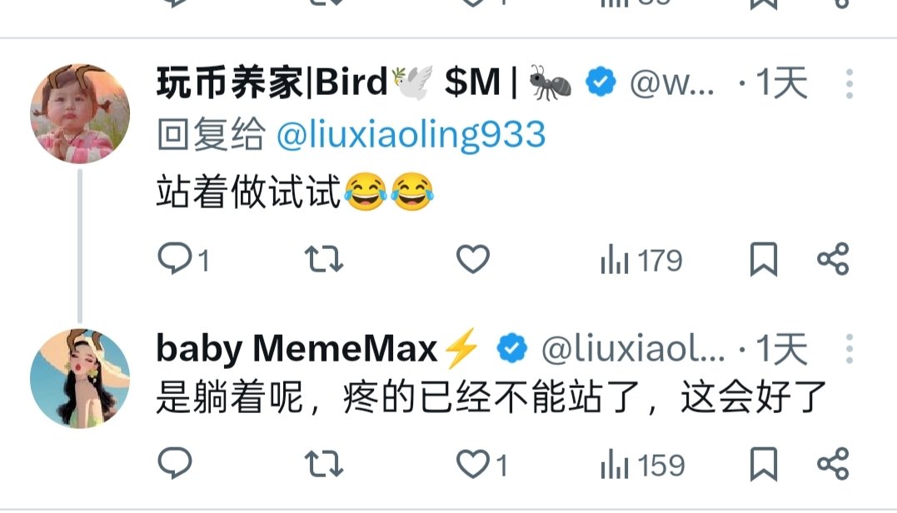Open more options on 玩币养家 tweet
The height and width of the screenshot is (513, 897).
point(850,83)
